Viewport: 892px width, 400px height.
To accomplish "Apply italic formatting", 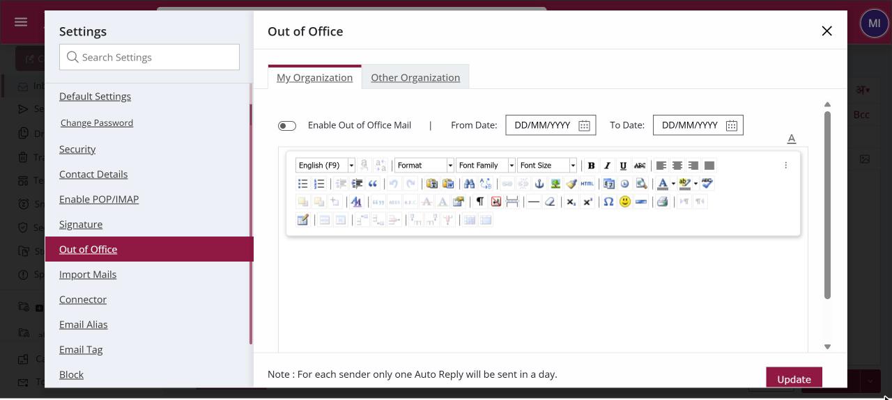I will pyautogui.click(x=607, y=166).
